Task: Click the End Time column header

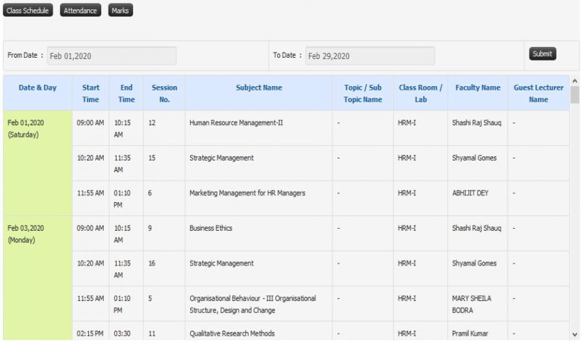Action: point(127,93)
